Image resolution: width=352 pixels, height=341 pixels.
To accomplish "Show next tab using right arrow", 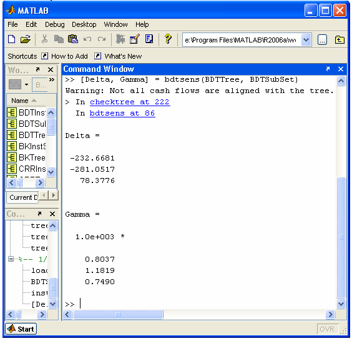I will tap(54, 195).
